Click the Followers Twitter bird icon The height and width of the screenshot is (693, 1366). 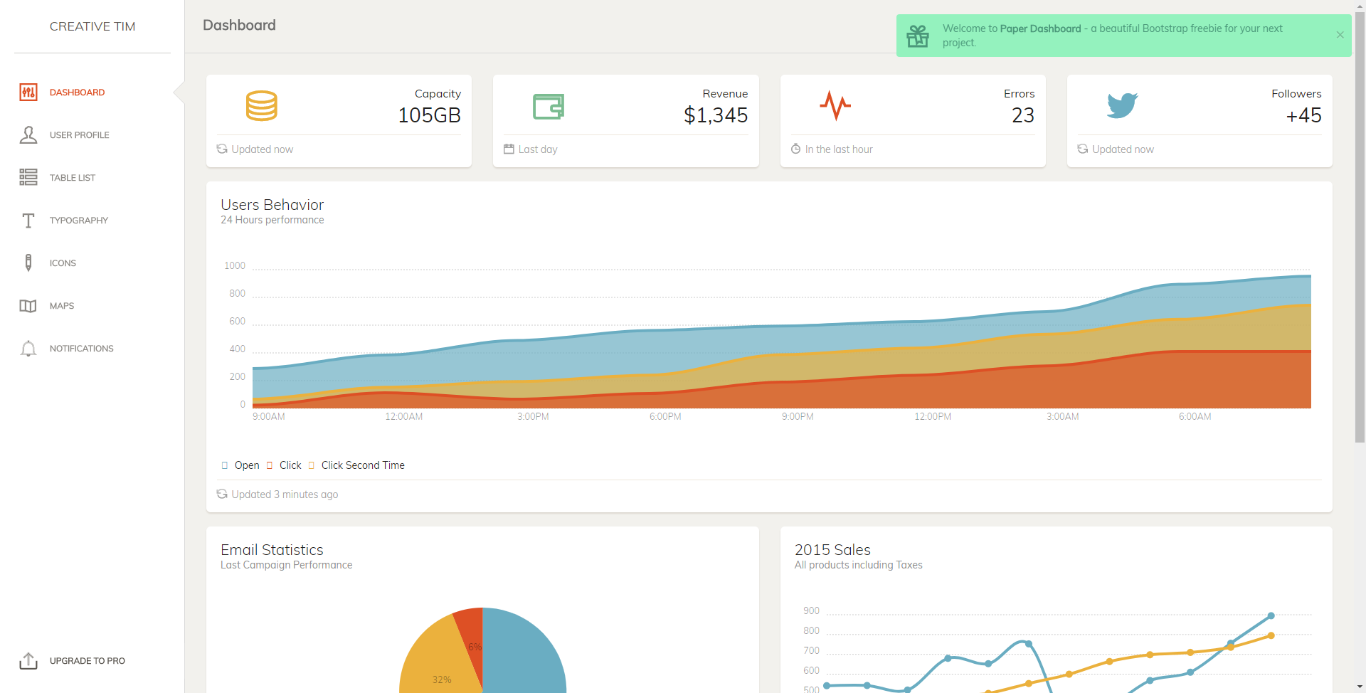(1123, 106)
